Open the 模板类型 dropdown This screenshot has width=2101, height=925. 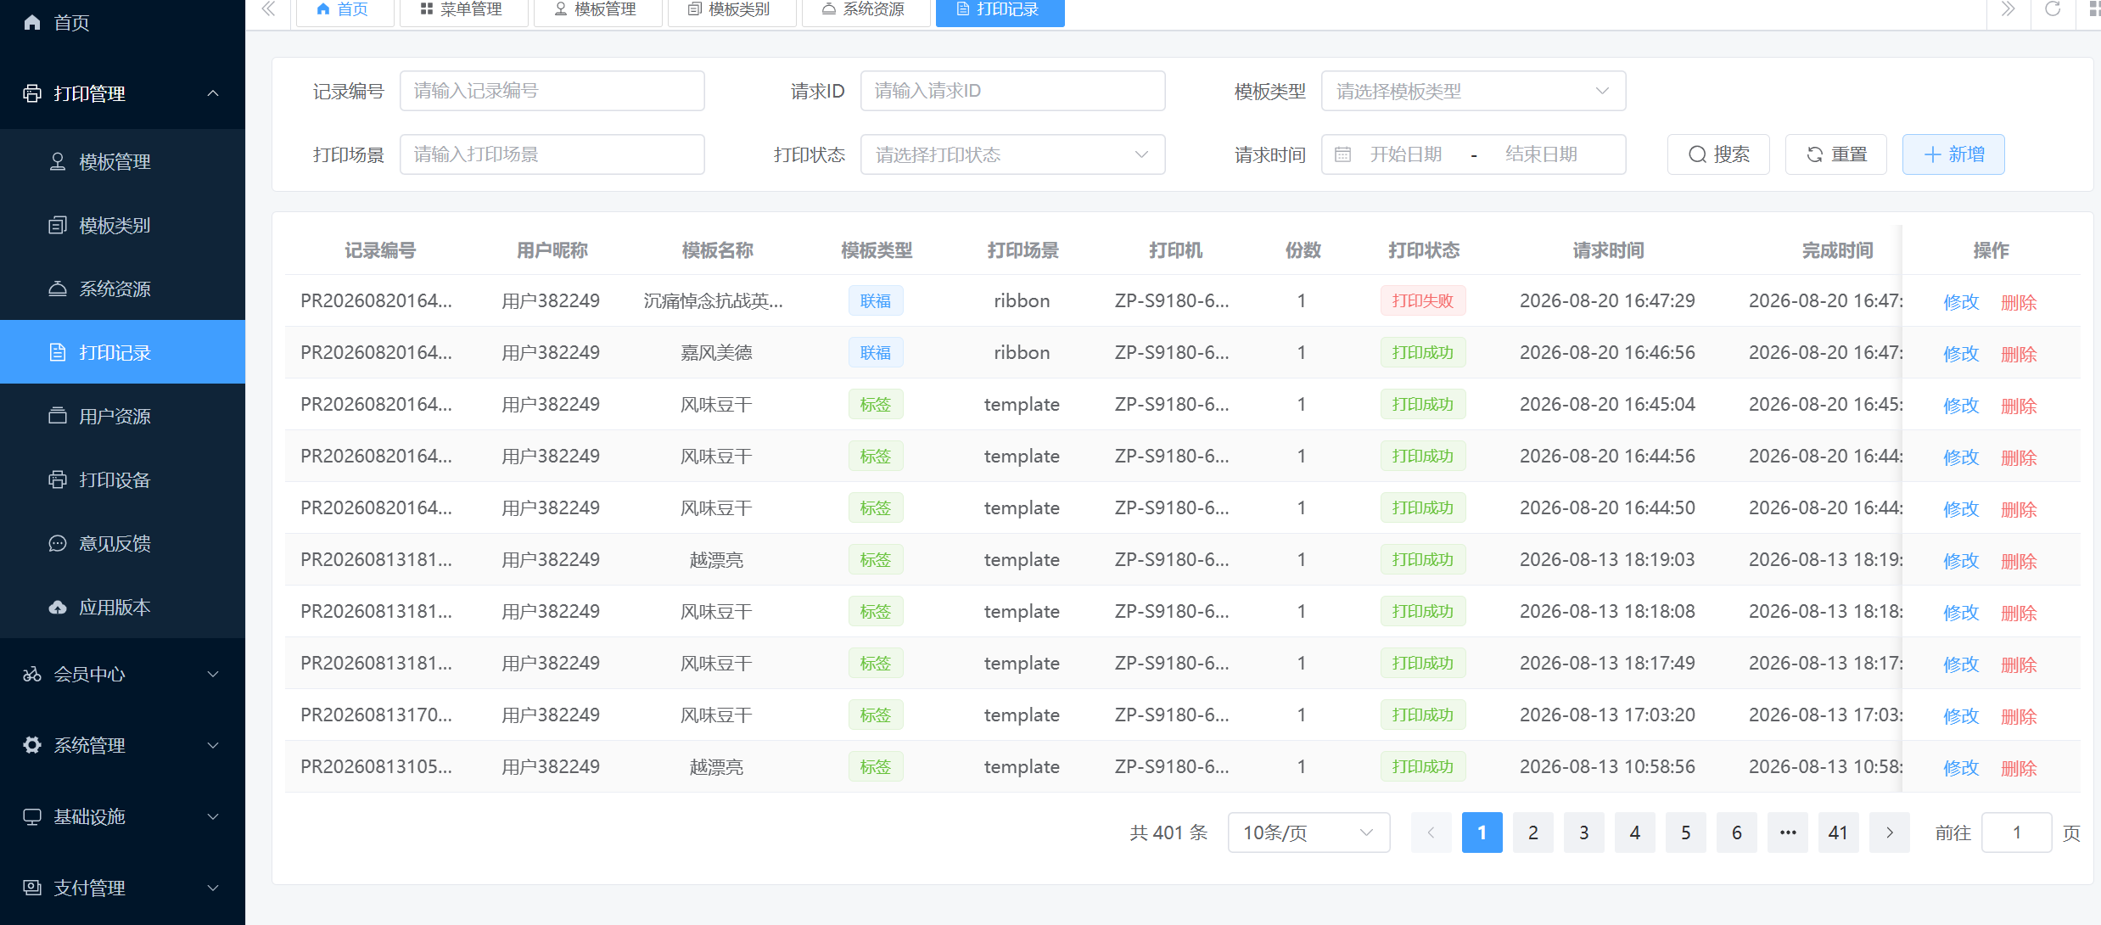click(x=1473, y=91)
